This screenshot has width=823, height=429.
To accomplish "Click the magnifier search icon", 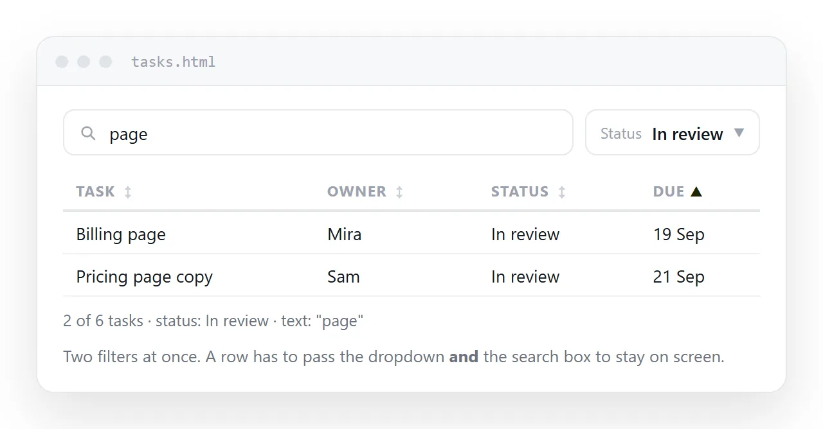I will pos(88,134).
